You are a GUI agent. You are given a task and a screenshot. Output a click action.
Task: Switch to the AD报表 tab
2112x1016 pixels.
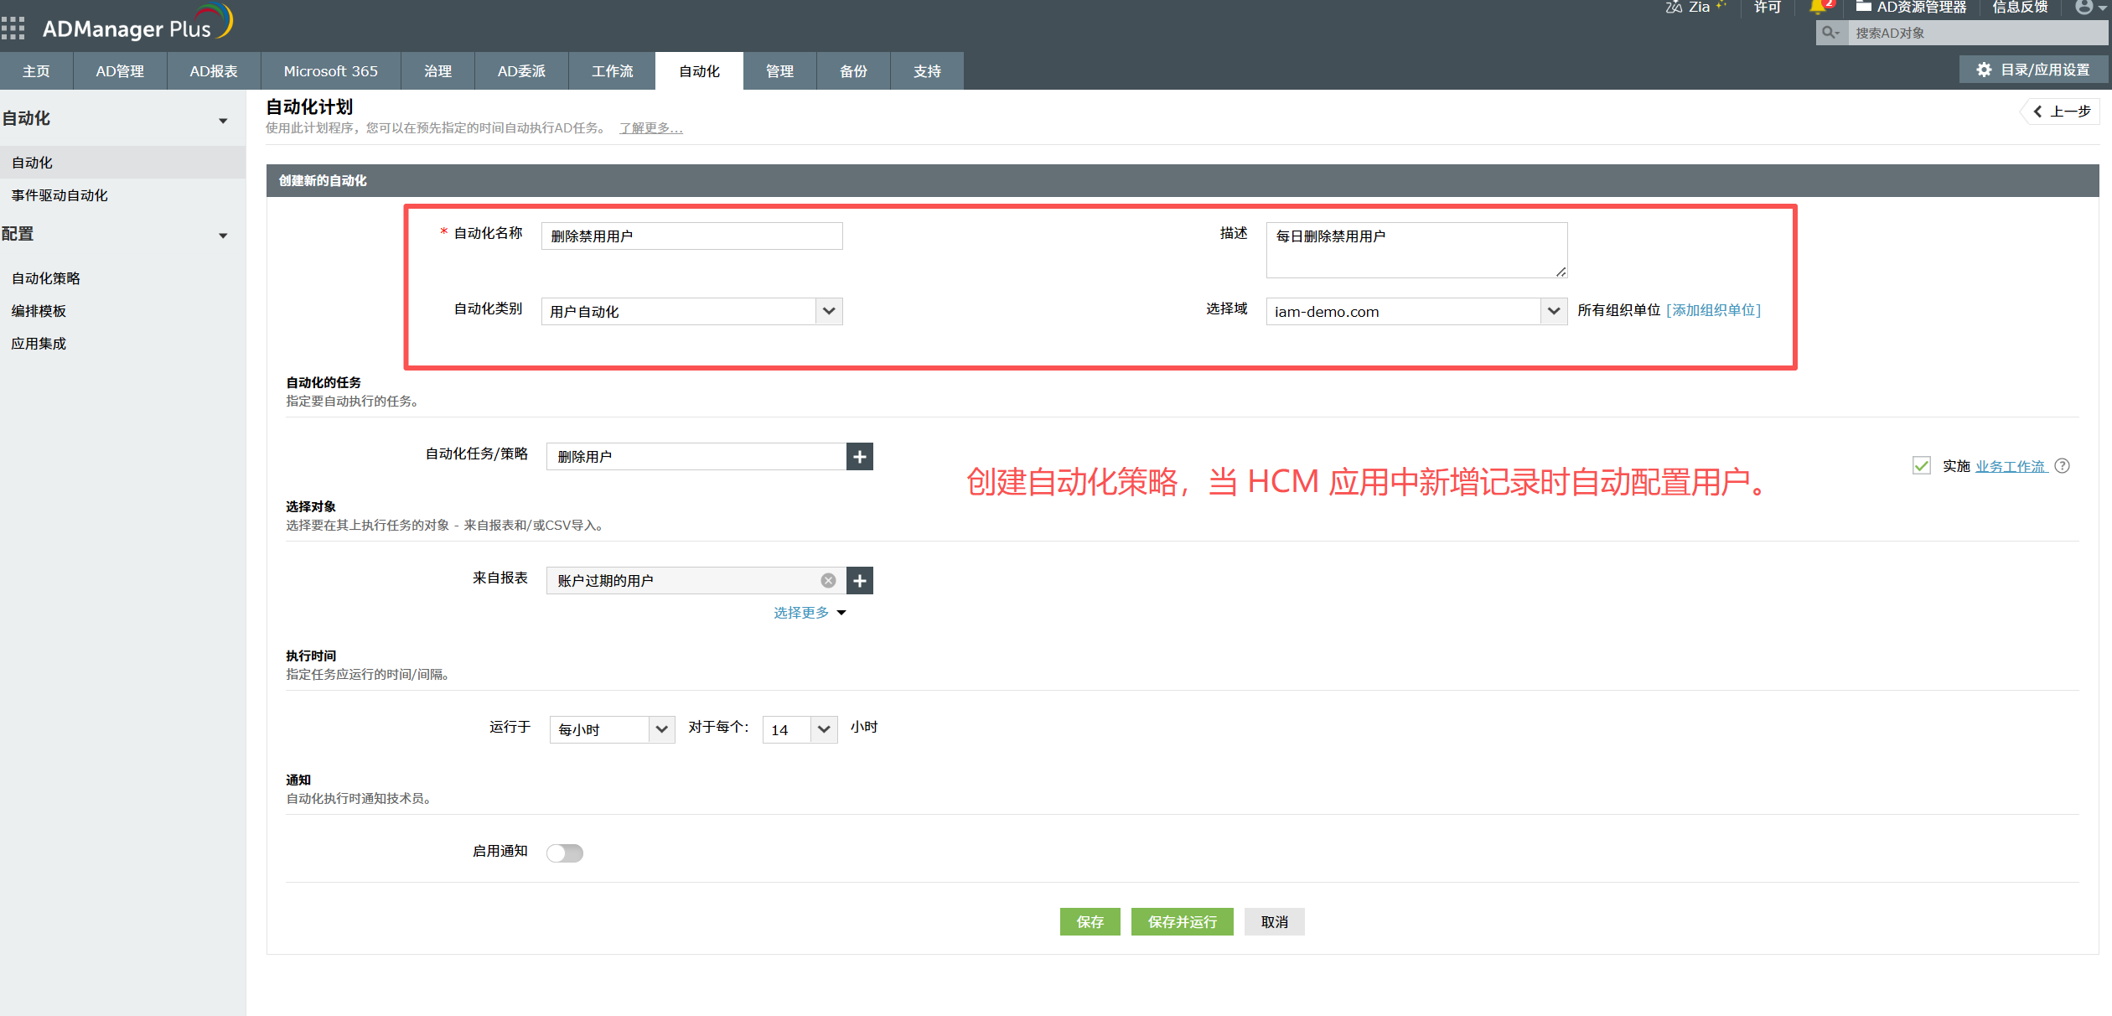214,71
